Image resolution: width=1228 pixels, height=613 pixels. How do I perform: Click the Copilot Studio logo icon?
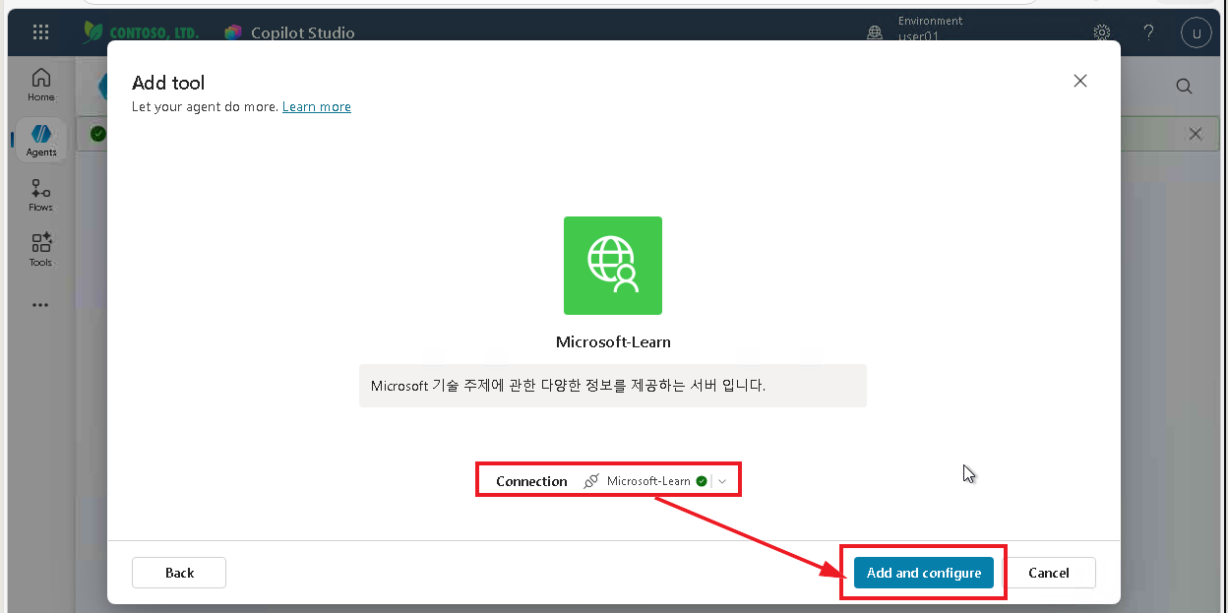(x=233, y=32)
